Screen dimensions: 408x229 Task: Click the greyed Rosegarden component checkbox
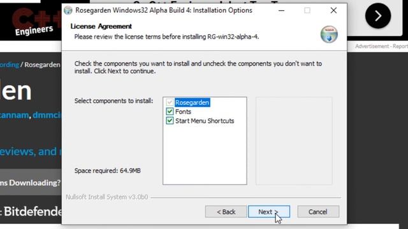pyautogui.click(x=170, y=102)
